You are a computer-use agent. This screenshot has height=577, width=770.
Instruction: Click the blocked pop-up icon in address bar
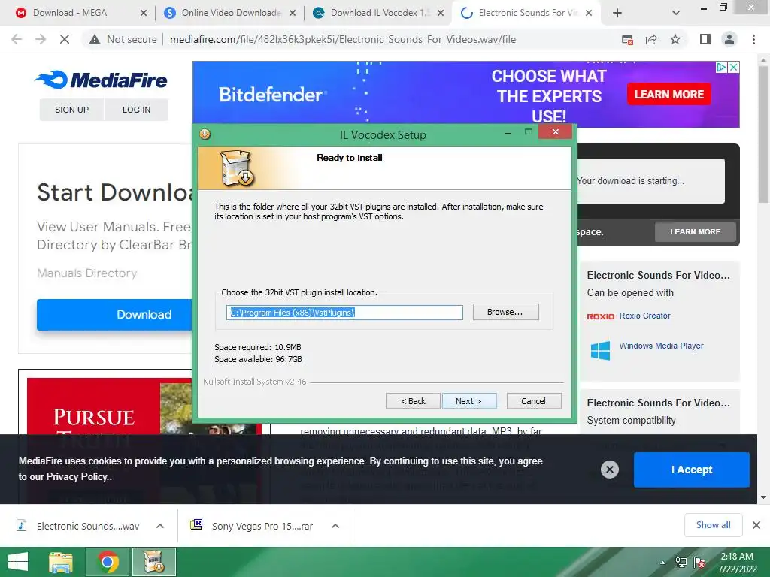[627, 40]
